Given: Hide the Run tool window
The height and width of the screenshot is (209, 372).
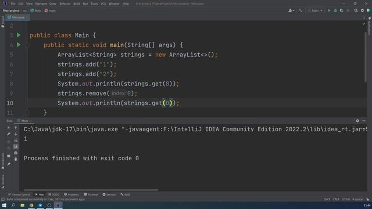Looking at the screenshot, I should point(364,121).
